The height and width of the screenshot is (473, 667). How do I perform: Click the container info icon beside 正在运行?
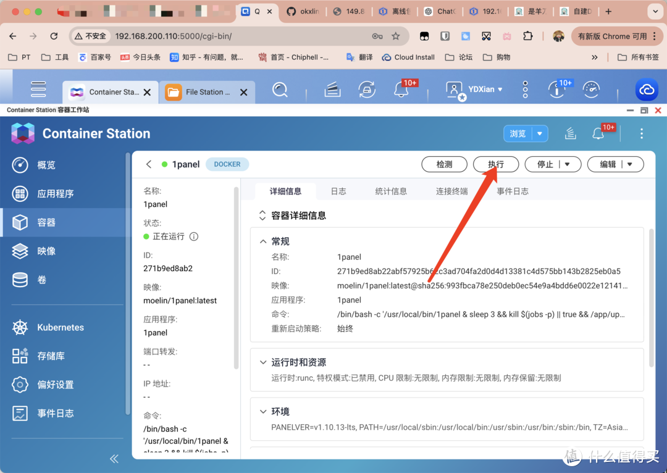(x=194, y=236)
